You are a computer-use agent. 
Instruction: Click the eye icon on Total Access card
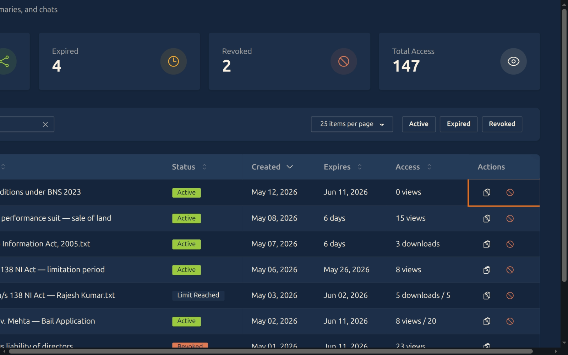513,61
